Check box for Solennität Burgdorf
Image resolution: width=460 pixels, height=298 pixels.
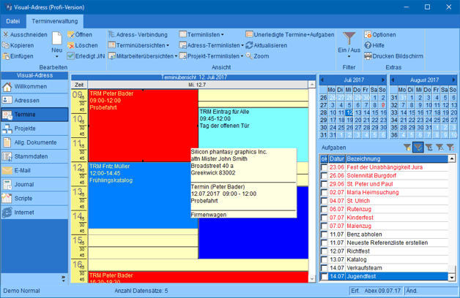point(324,176)
